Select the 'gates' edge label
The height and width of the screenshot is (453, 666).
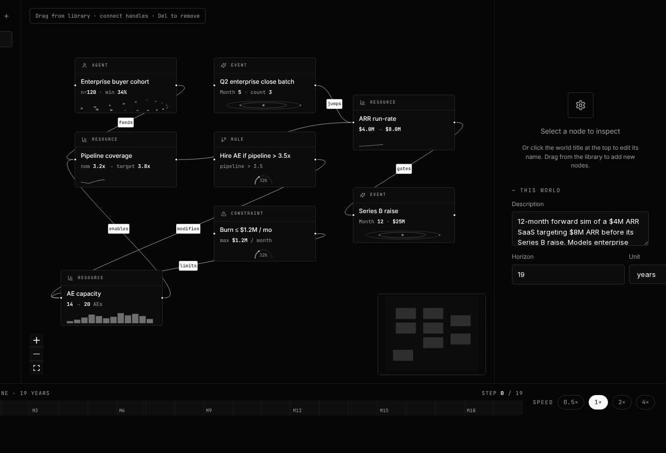tap(404, 169)
